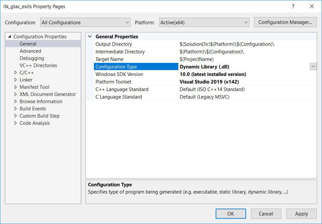Select the Output Directory property row
Screen dimensions: 322x224
(x=114, y=44)
